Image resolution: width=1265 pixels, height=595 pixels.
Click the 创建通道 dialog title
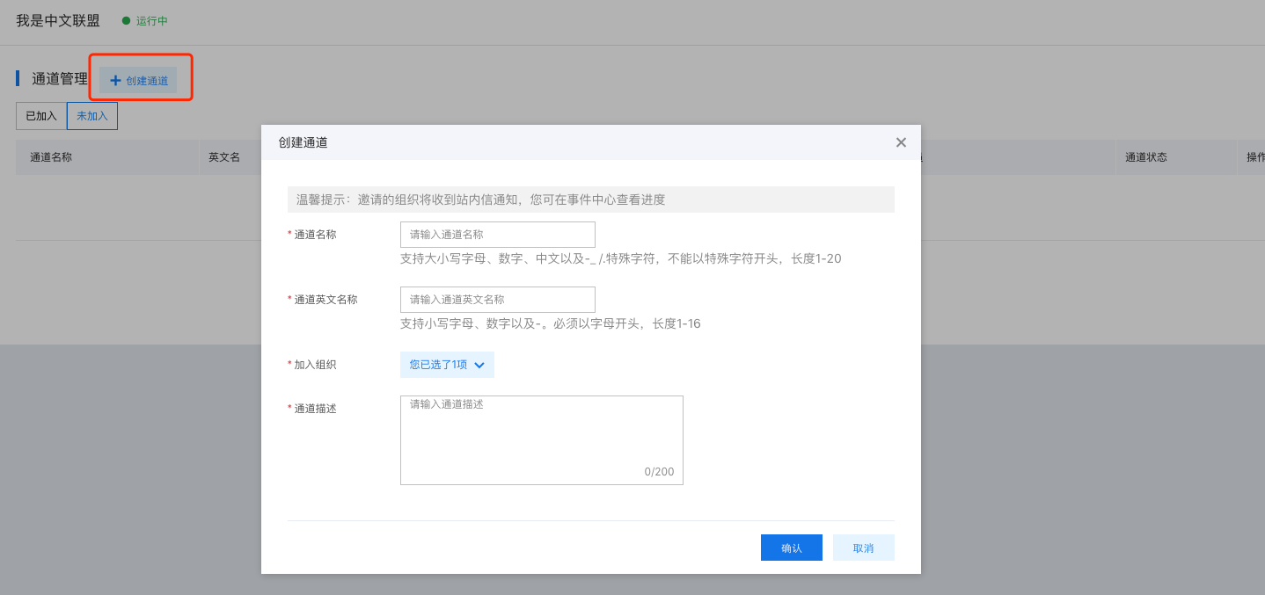tap(303, 142)
